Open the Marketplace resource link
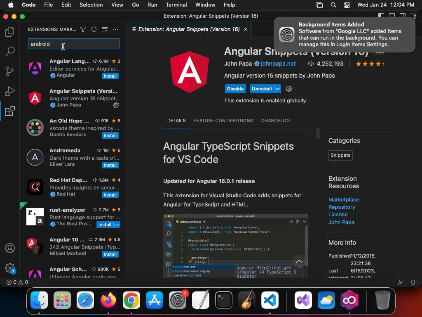422x317 pixels. [343, 199]
